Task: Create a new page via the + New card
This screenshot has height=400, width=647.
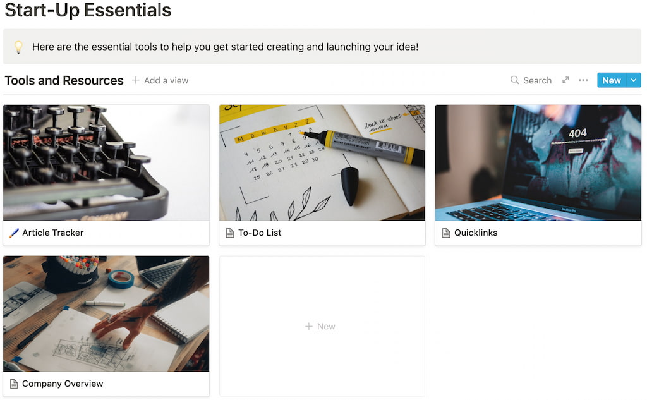Action: 322,326
